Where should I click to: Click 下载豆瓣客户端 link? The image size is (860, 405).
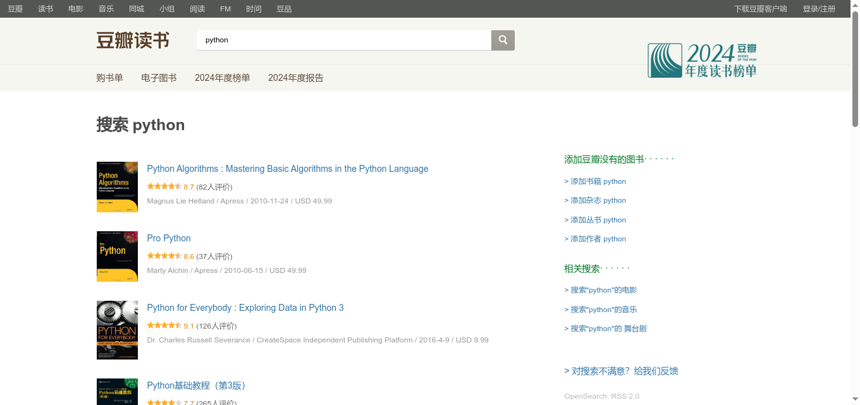coord(761,9)
